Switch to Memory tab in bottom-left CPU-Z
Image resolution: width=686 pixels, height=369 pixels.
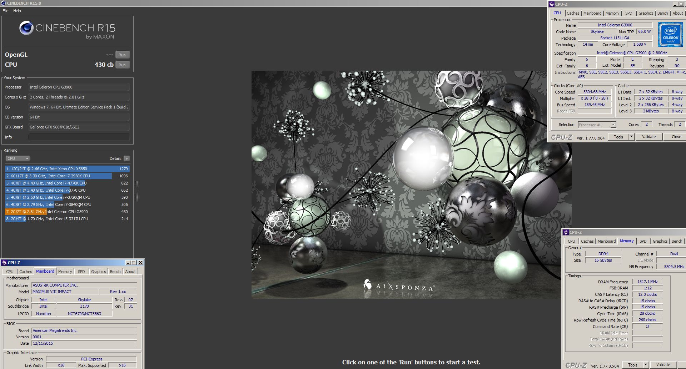65,272
